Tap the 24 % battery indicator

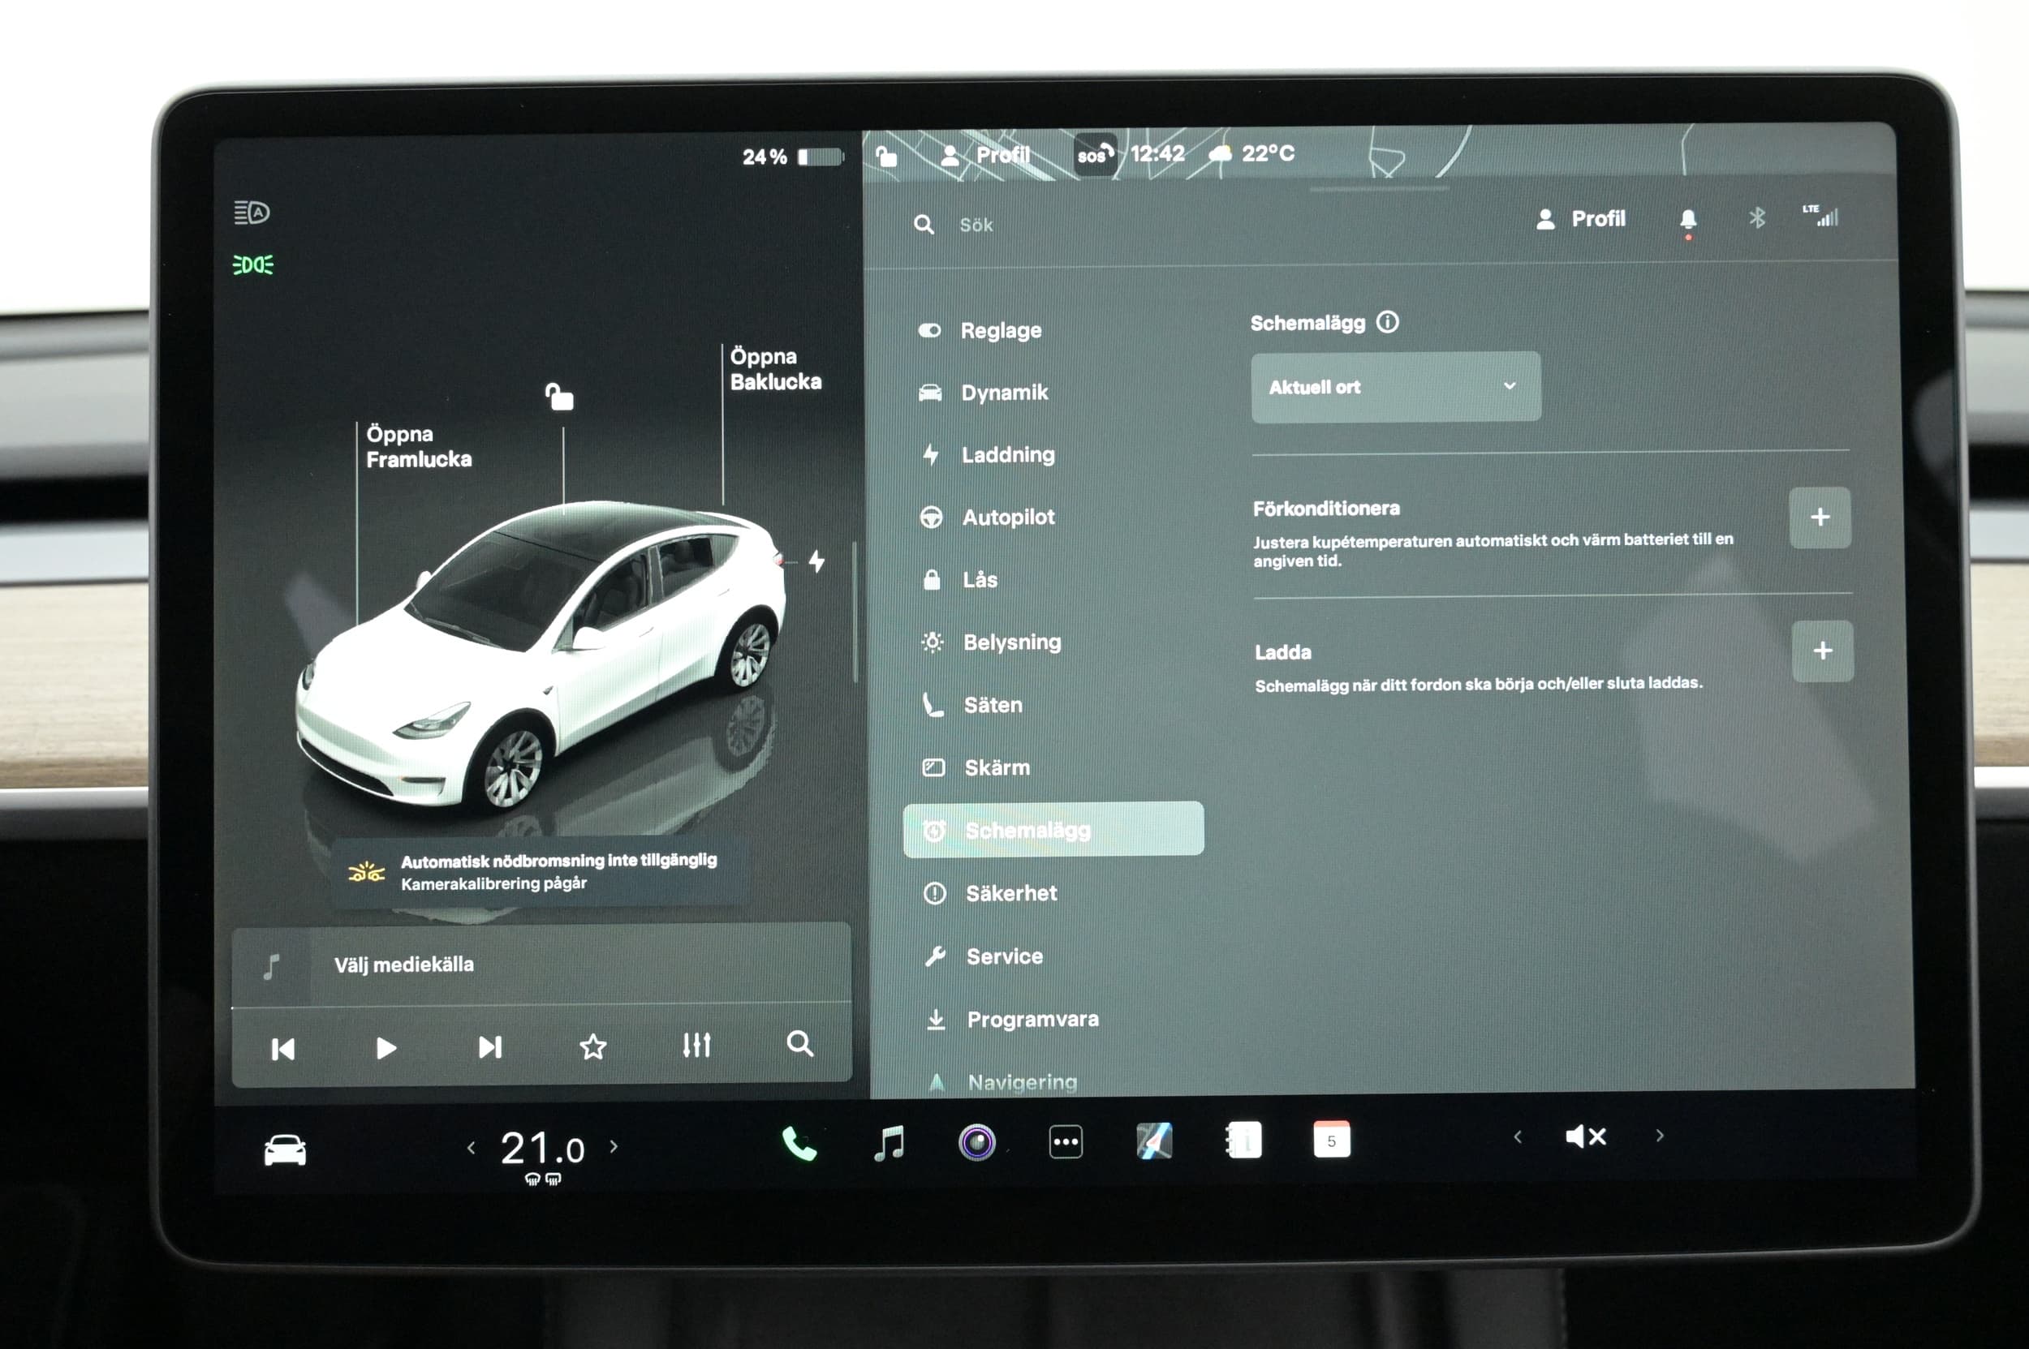pos(792,157)
